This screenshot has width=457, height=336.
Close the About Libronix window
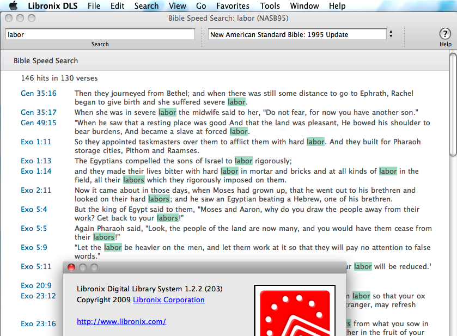pyautogui.click(x=71, y=267)
